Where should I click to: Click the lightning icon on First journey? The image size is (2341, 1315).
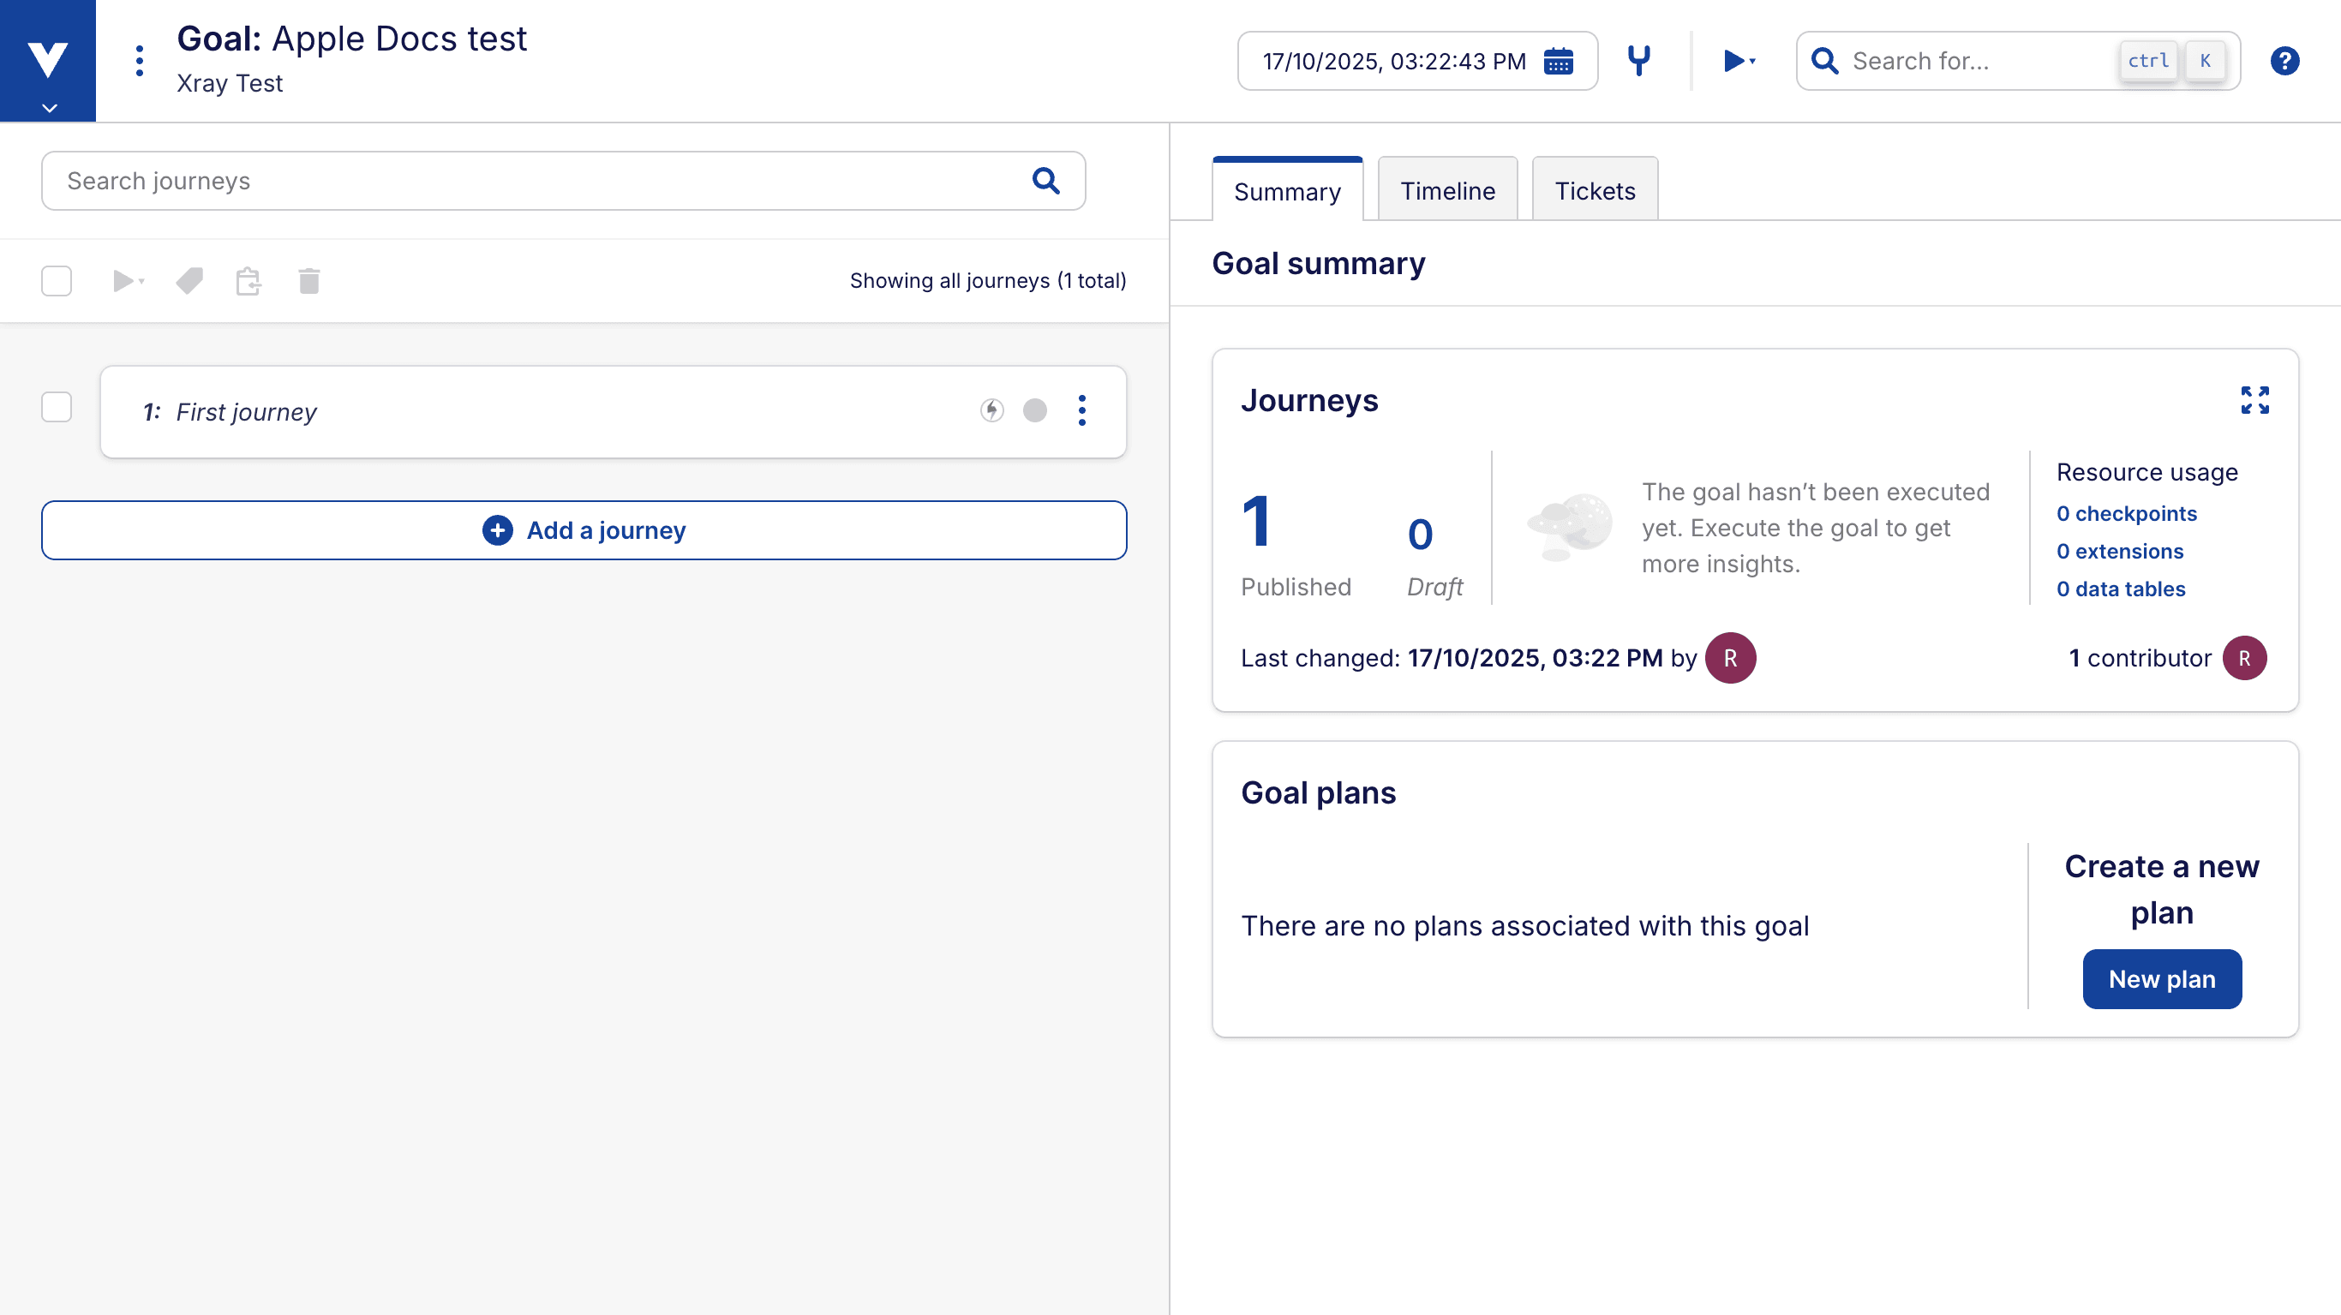click(991, 410)
